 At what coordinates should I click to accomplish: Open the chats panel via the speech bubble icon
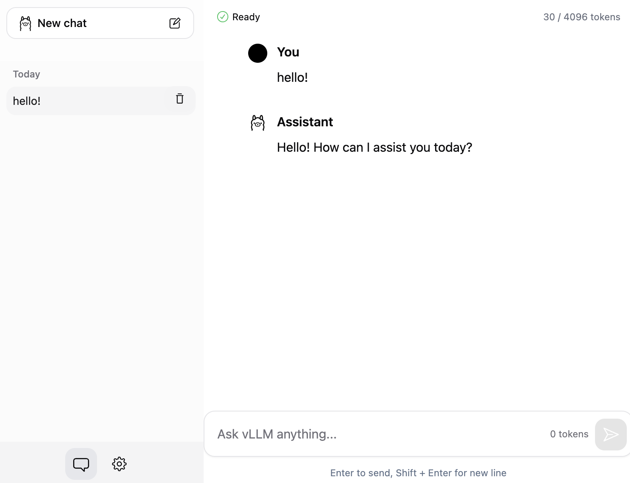pyautogui.click(x=81, y=464)
